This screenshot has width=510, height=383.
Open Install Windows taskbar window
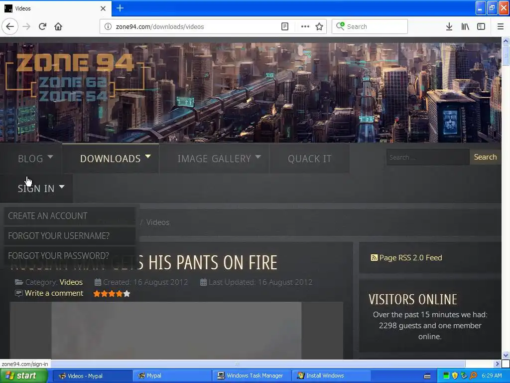[331, 376]
